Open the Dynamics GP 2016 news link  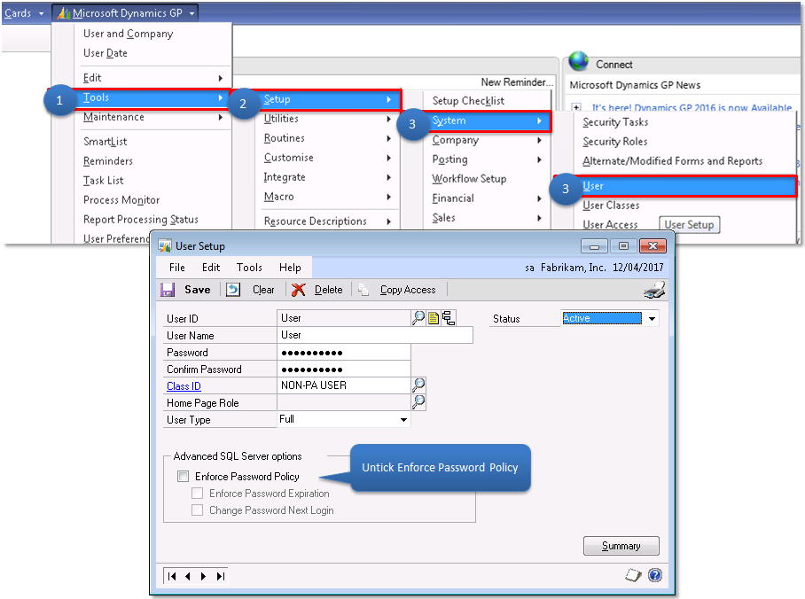(692, 107)
